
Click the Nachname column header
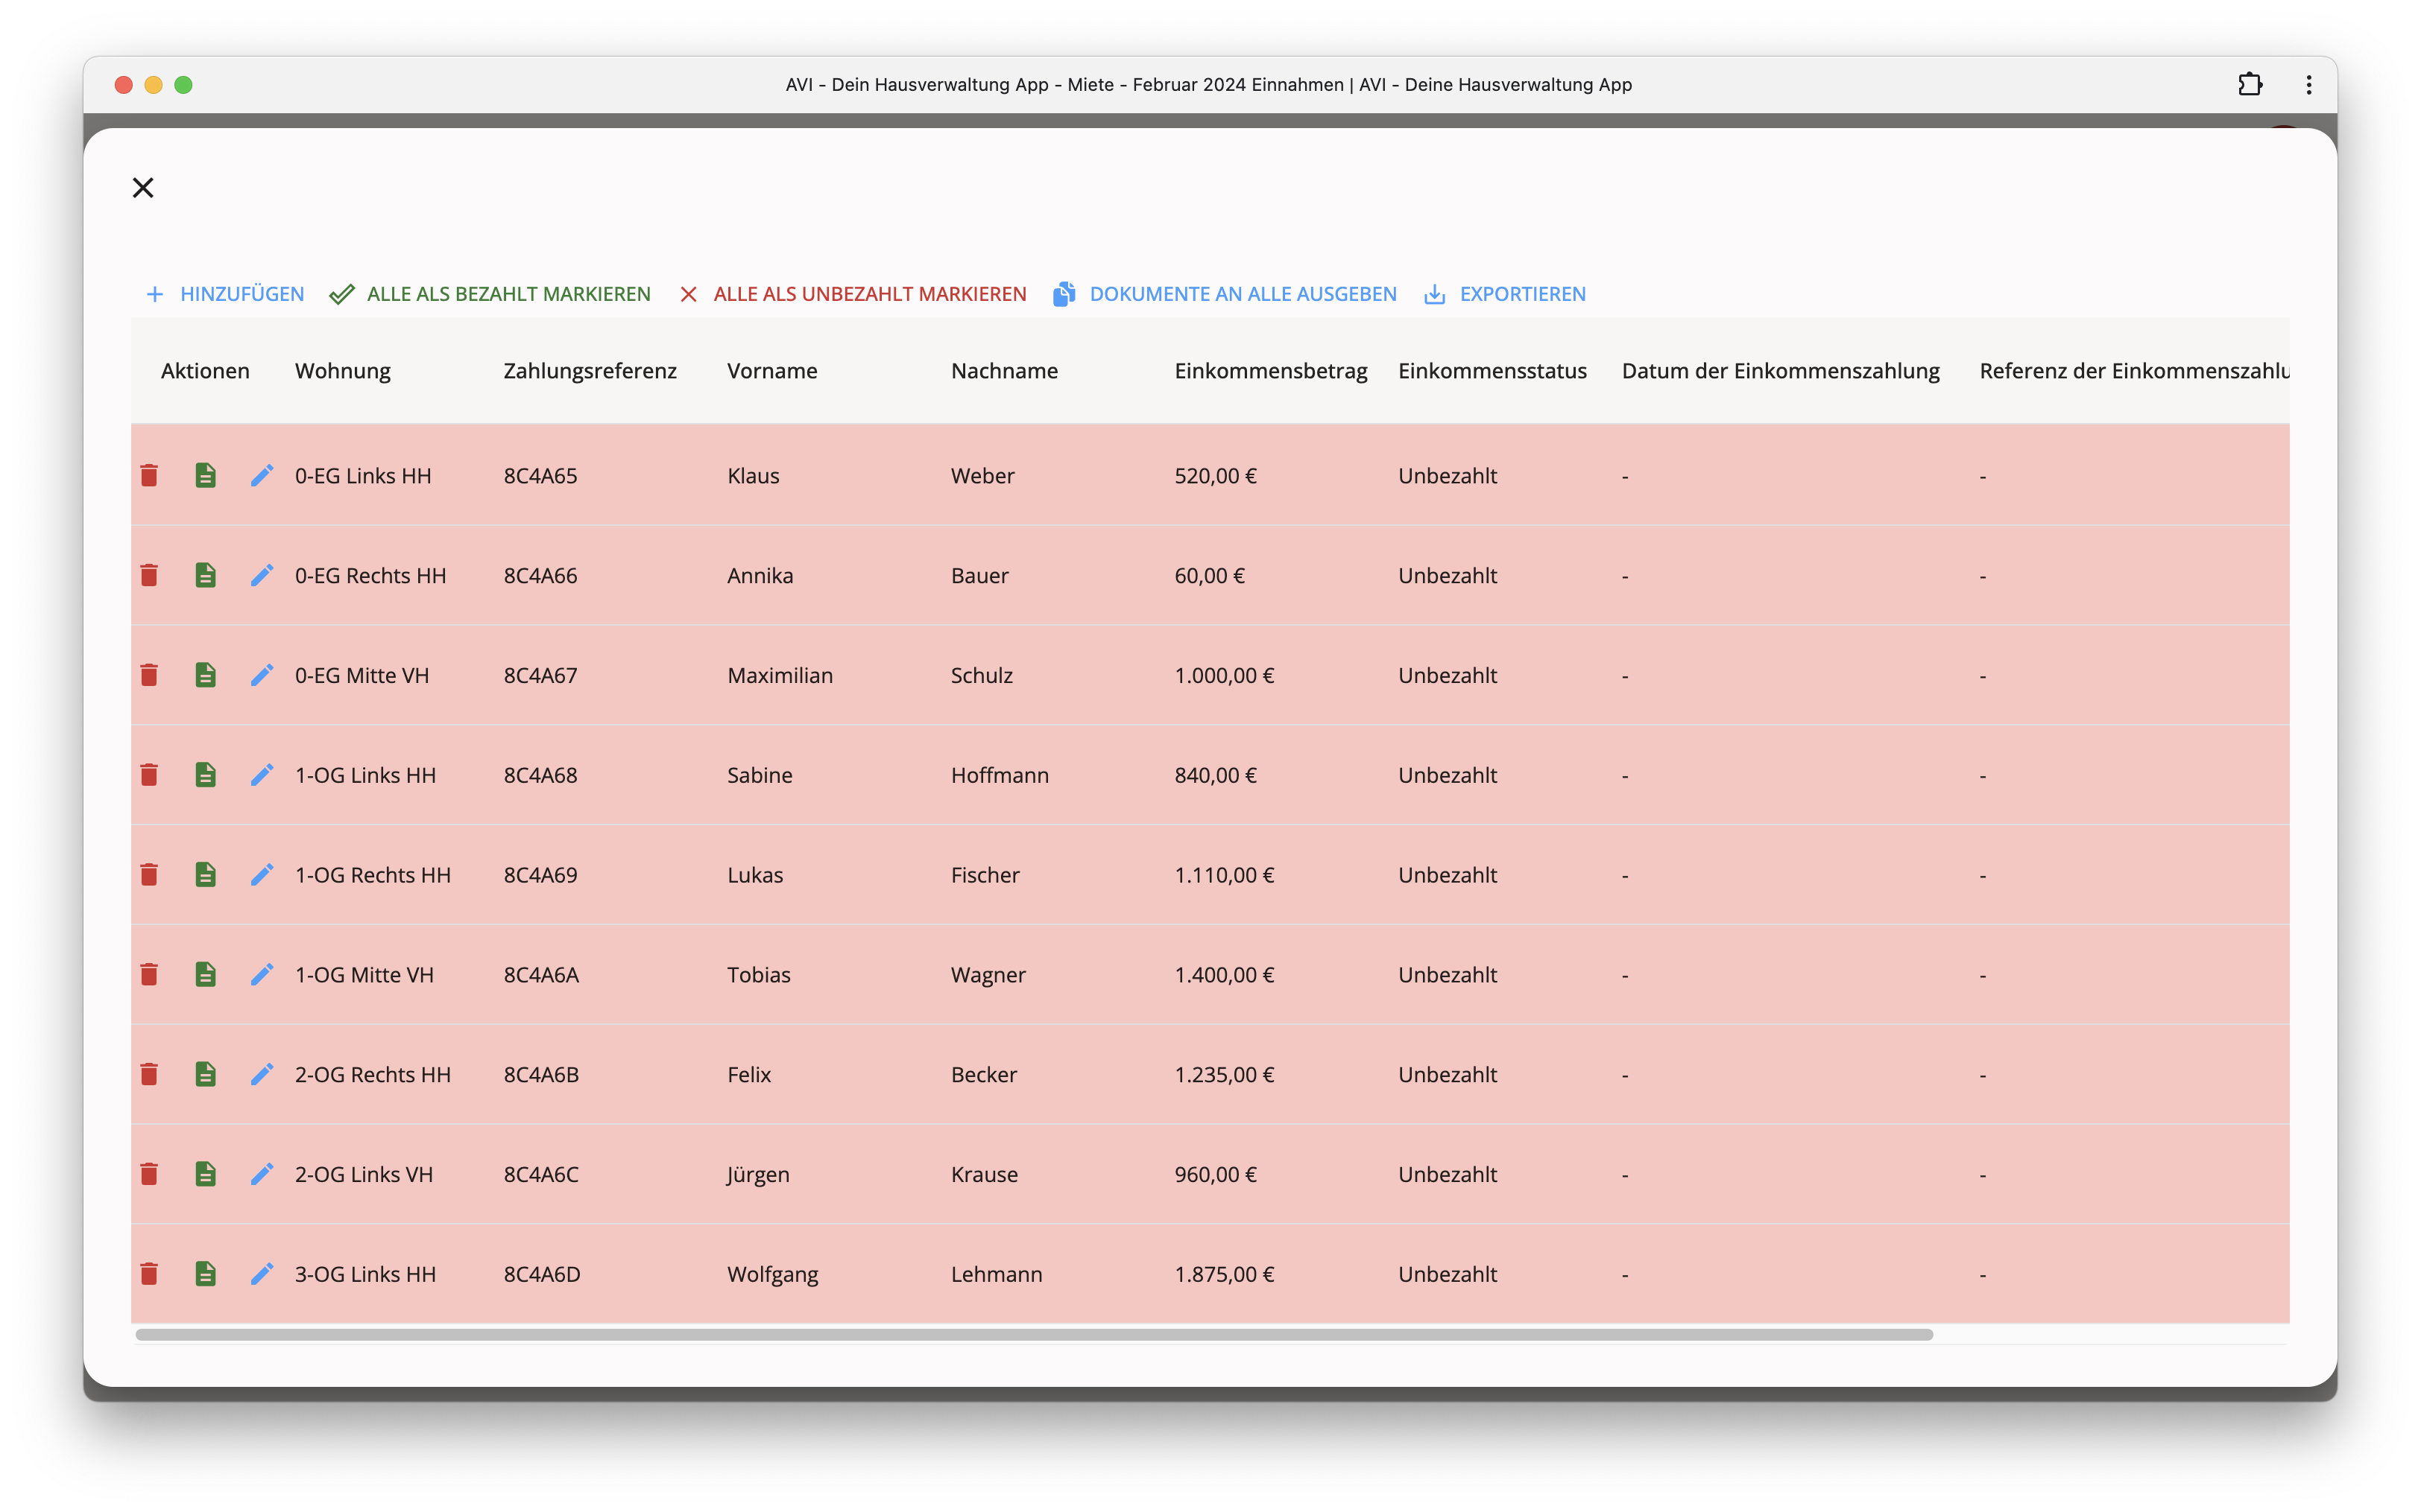[x=1003, y=371]
